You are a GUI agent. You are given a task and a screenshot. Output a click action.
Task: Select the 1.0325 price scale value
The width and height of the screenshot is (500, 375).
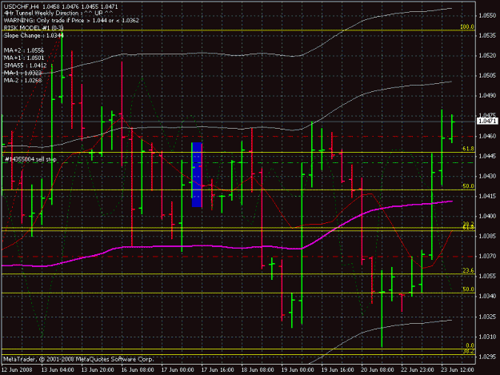coord(487,317)
